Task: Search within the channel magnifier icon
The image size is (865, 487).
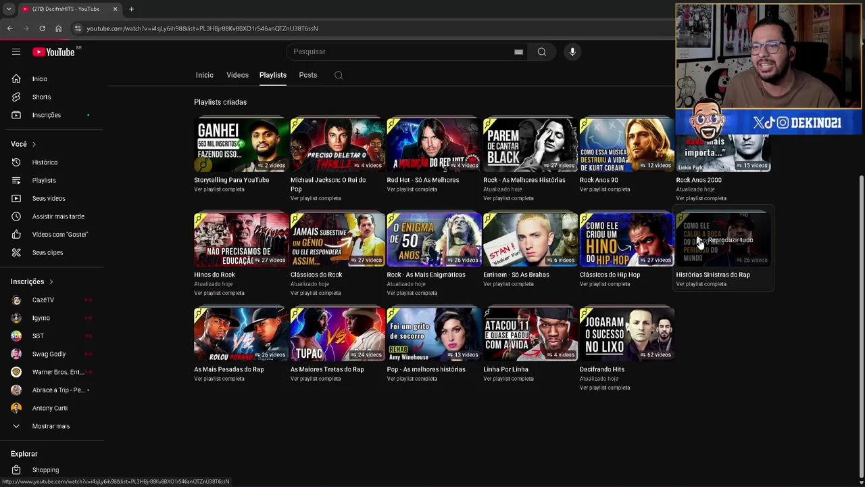Action: point(339,75)
